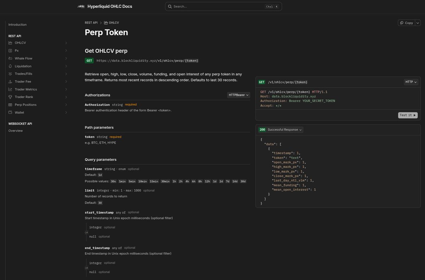
Task: Click the "last_day_ntl_vlm" response key
Action: [x=290, y=180]
